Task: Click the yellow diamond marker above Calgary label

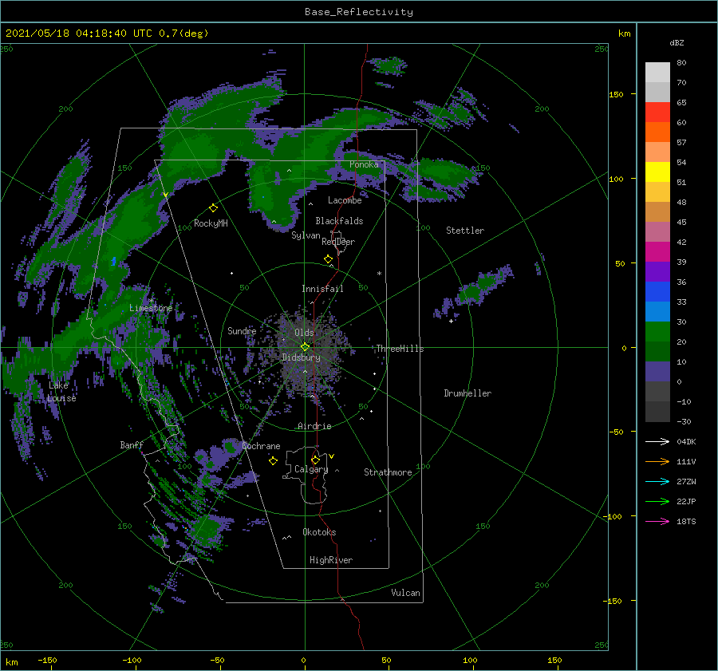Action: click(315, 460)
